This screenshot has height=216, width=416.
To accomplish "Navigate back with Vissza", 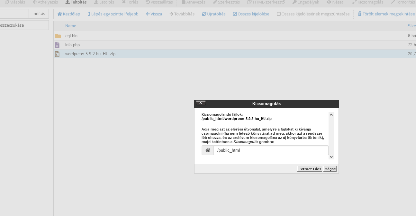I will point(154,14).
